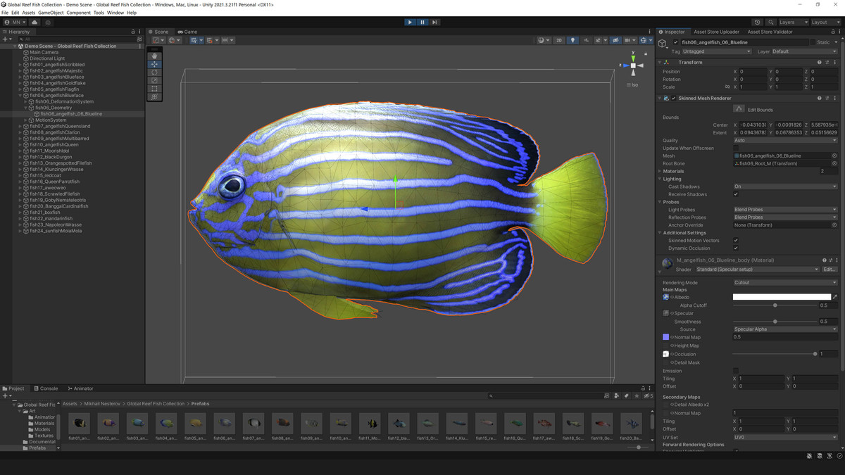845x475 pixels.
Task: Select the Scale tool in the toolbar
Action: [154, 80]
